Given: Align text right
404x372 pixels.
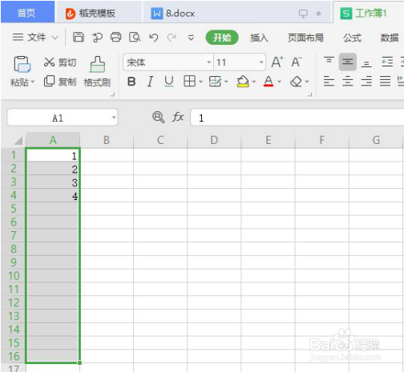Looking at the screenshot, I should [x=366, y=81].
